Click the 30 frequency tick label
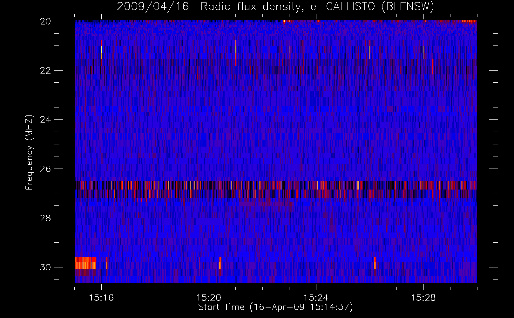Screen dimensions: 514x318 45,267
